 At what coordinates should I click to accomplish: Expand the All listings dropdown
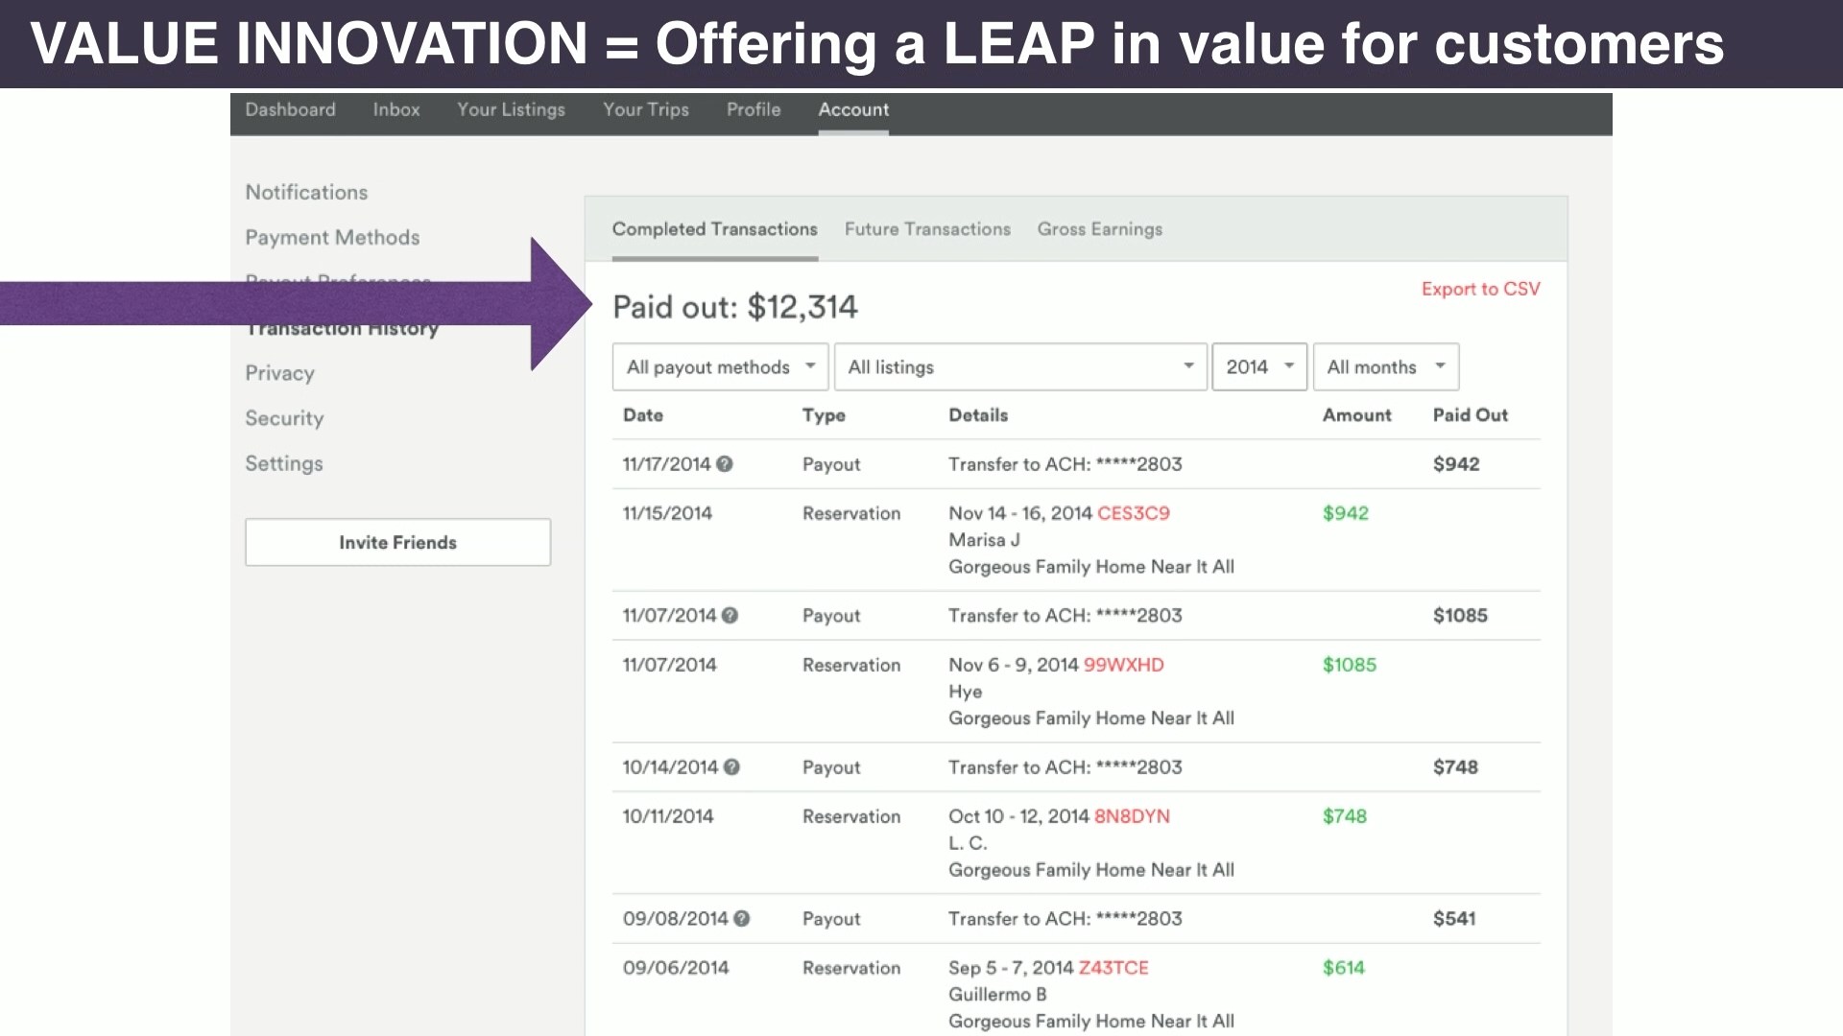pyautogui.click(x=1020, y=367)
